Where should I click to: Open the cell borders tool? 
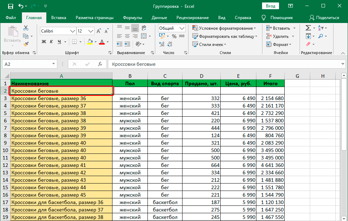(x=75, y=42)
